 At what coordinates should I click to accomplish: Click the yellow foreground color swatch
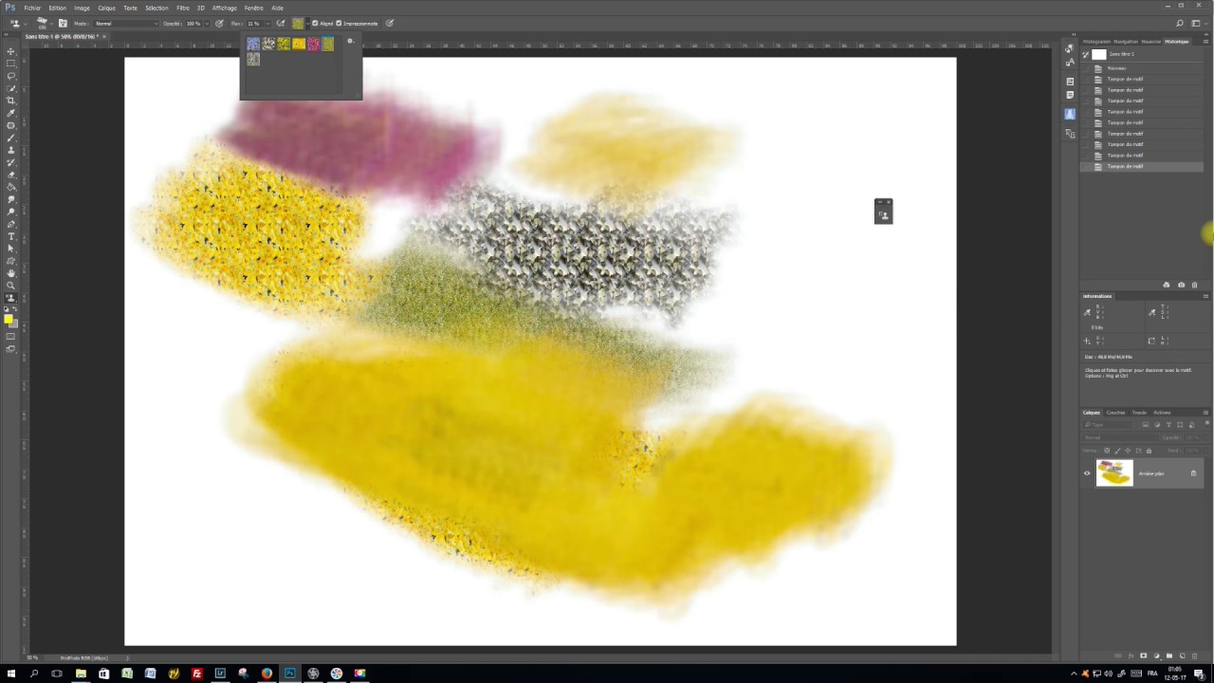pos(9,319)
